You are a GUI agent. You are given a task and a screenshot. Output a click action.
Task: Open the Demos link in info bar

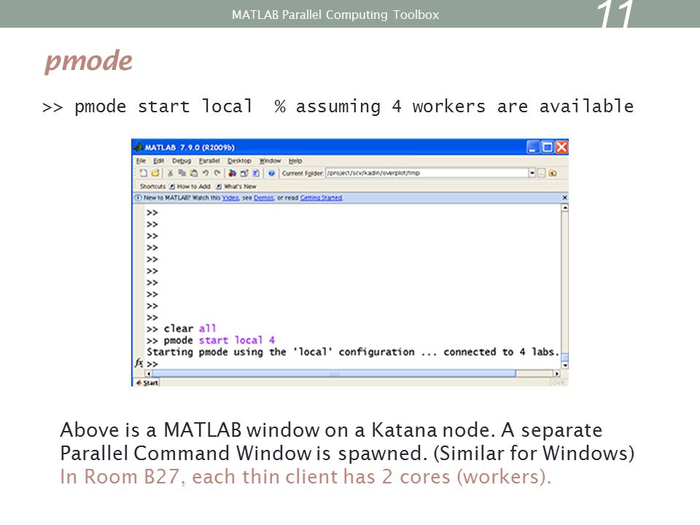click(x=263, y=198)
